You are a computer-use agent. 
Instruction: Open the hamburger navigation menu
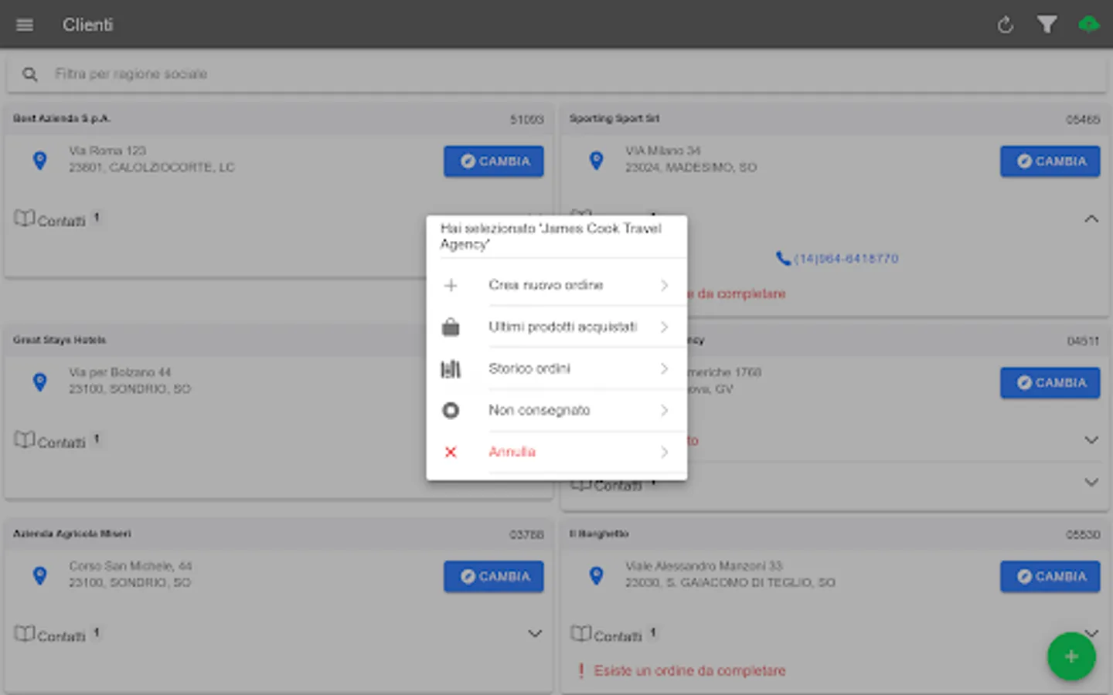[x=25, y=25]
